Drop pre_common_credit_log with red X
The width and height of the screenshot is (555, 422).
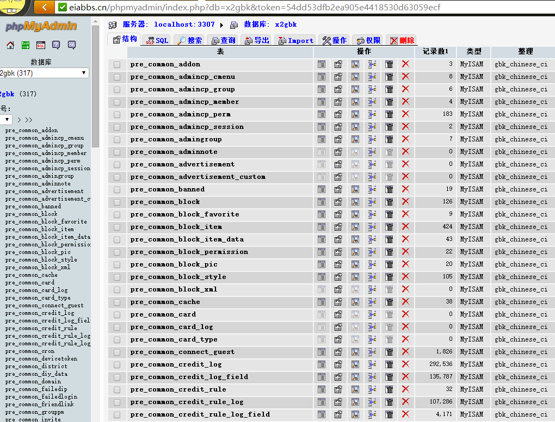coord(405,364)
